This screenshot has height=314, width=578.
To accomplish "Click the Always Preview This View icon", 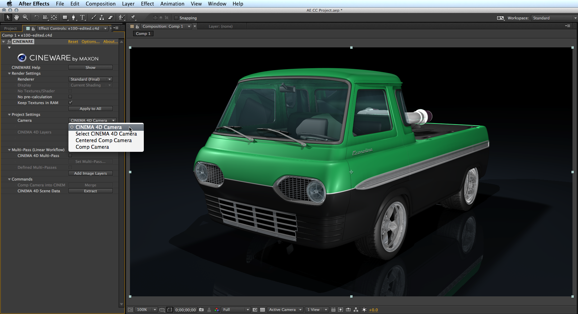I will pyautogui.click(x=130, y=310).
